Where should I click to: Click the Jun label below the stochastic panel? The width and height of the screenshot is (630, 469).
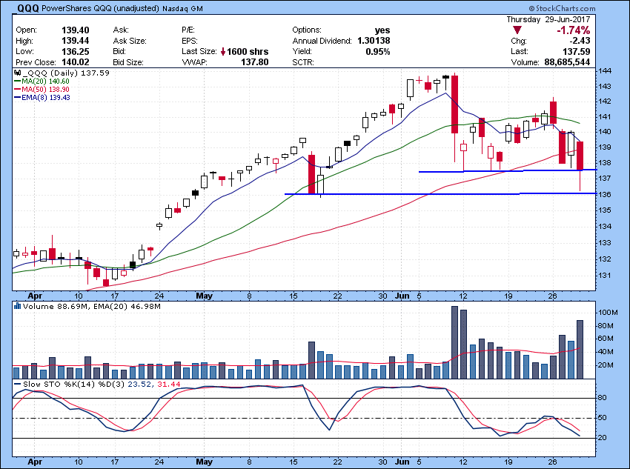pyautogui.click(x=402, y=462)
